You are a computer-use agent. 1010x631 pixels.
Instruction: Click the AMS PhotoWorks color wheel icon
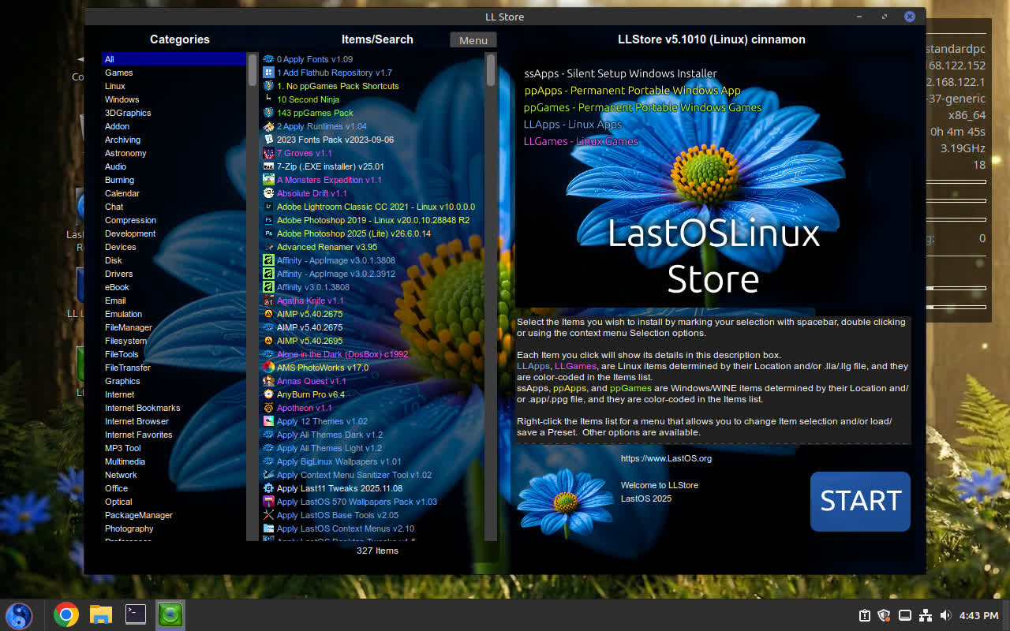tap(268, 368)
